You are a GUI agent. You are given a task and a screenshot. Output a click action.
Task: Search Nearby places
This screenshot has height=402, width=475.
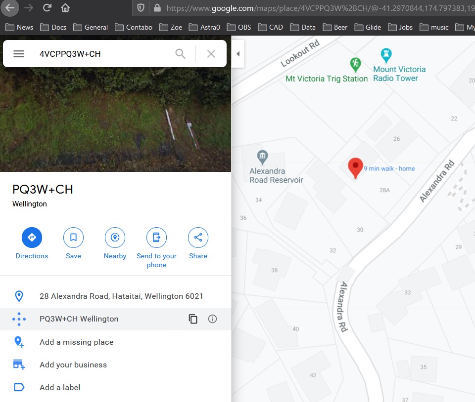(x=115, y=238)
